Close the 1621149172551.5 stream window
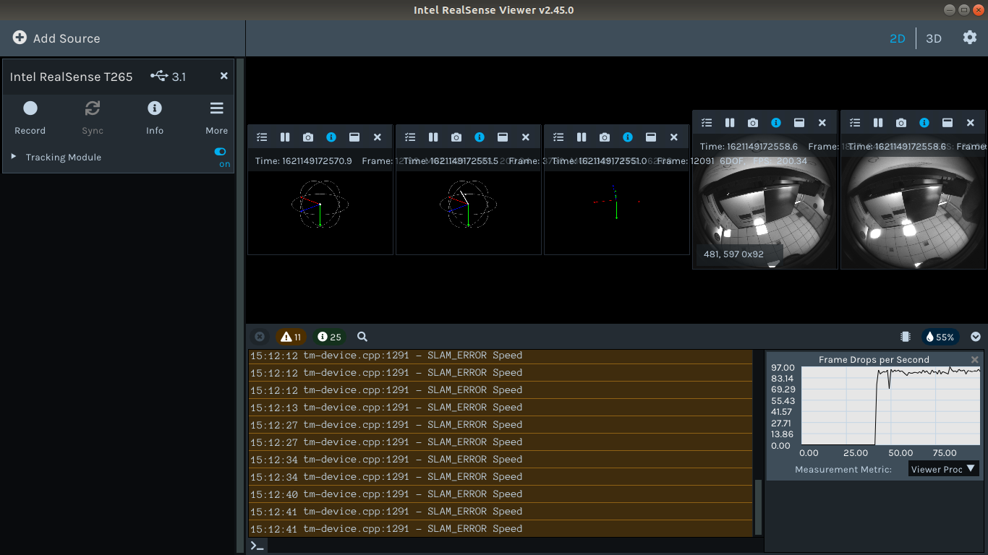 (526, 137)
